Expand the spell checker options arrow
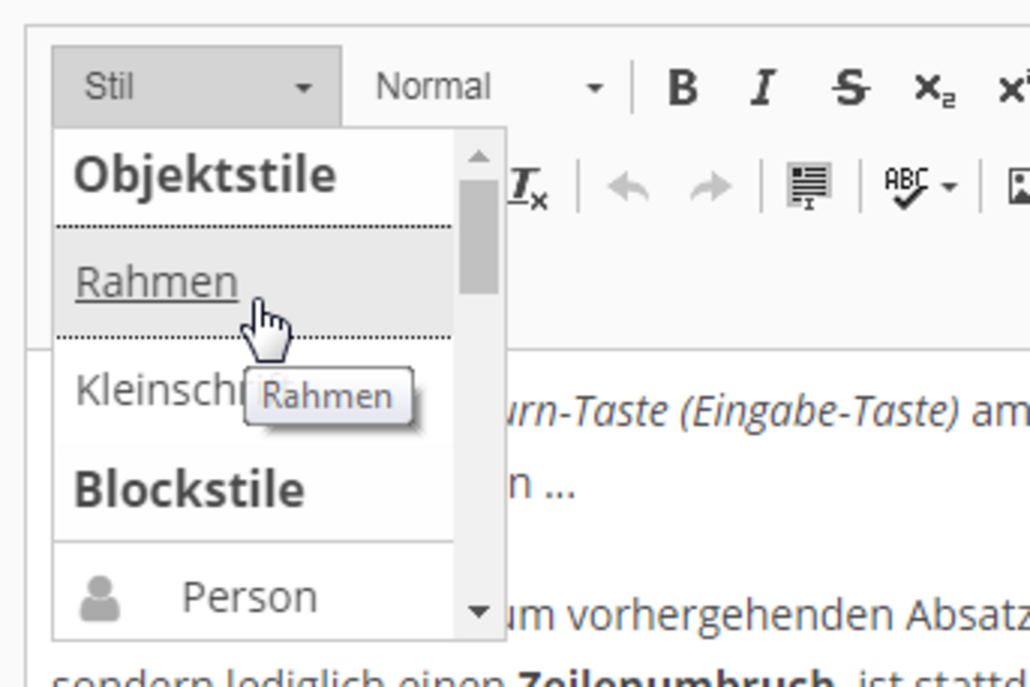The image size is (1030, 687). pyautogui.click(x=949, y=187)
